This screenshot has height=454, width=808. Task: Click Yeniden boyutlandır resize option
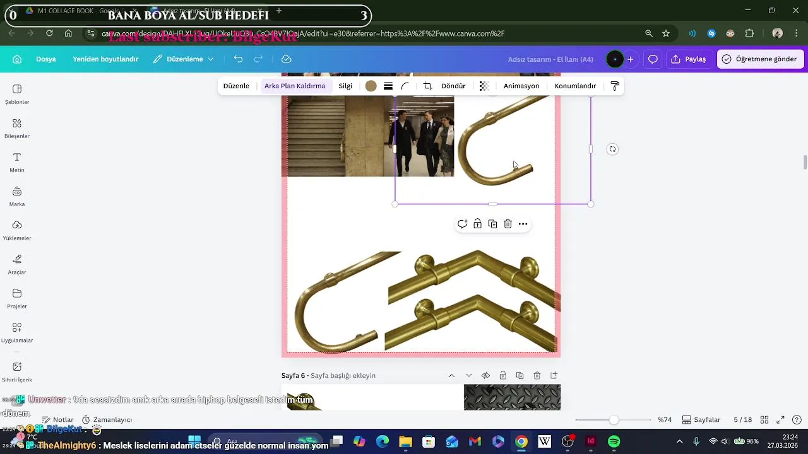[x=105, y=59]
